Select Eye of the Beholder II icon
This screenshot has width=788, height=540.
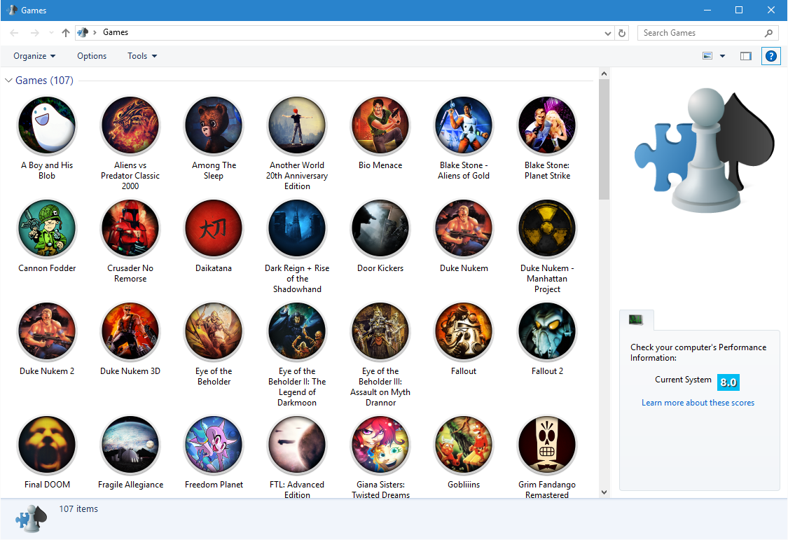297,331
